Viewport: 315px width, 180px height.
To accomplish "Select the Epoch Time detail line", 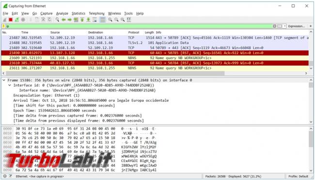I will 55,111.
